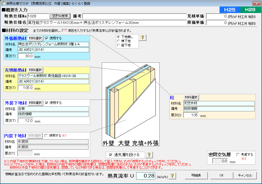Screen dimensions: 262x184
Task: Toggle the 通気層を設ける checkbox
Action: click(x=110, y=155)
